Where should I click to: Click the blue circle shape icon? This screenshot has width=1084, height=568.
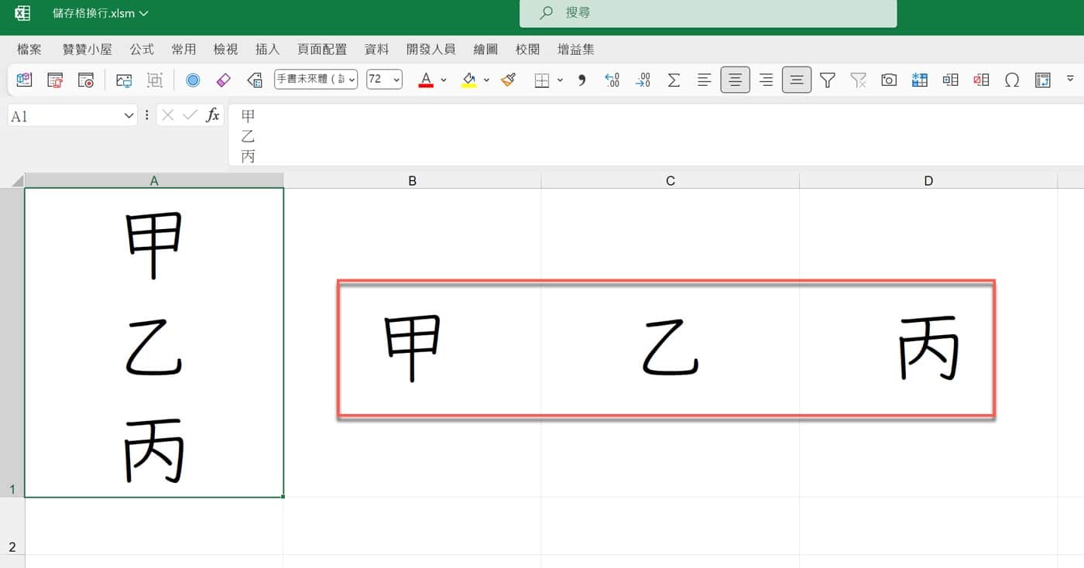[x=193, y=80]
